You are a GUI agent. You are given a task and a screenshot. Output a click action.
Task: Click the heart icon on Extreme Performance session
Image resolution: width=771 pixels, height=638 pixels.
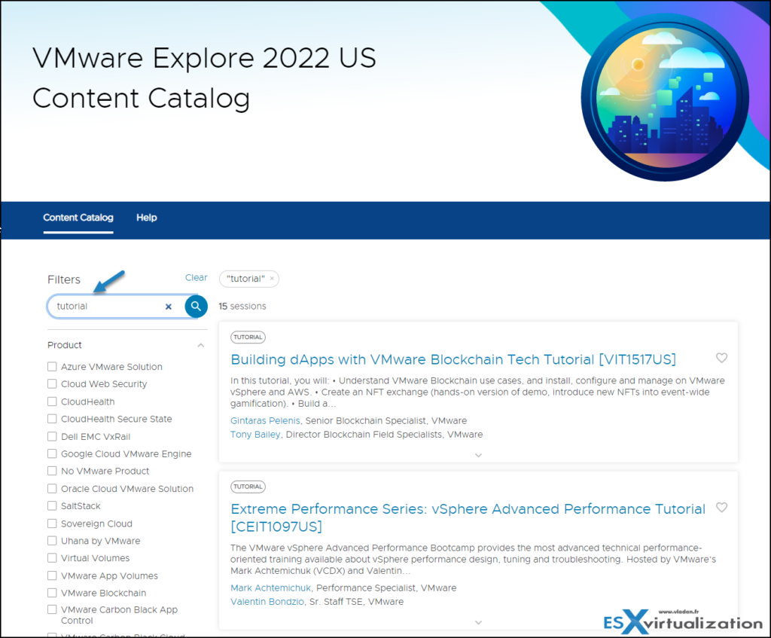[721, 507]
